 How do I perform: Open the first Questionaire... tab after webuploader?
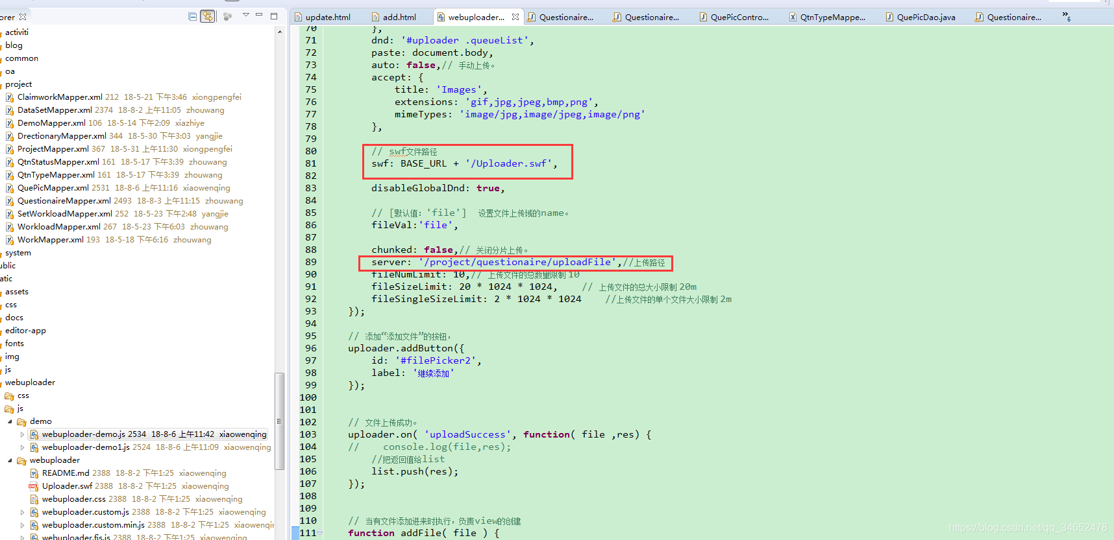(x=560, y=17)
